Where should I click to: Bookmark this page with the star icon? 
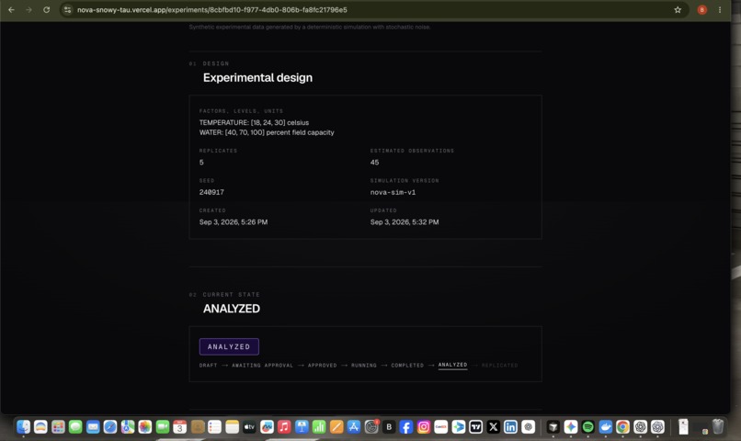pyautogui.click(x=678, y=9)
